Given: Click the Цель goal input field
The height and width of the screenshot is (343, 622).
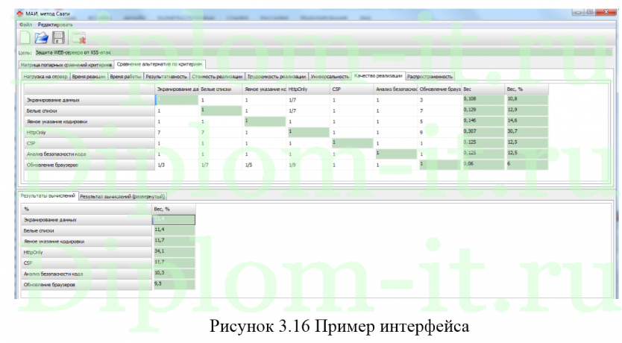Looking at the screenshot, I should [323, 52].
